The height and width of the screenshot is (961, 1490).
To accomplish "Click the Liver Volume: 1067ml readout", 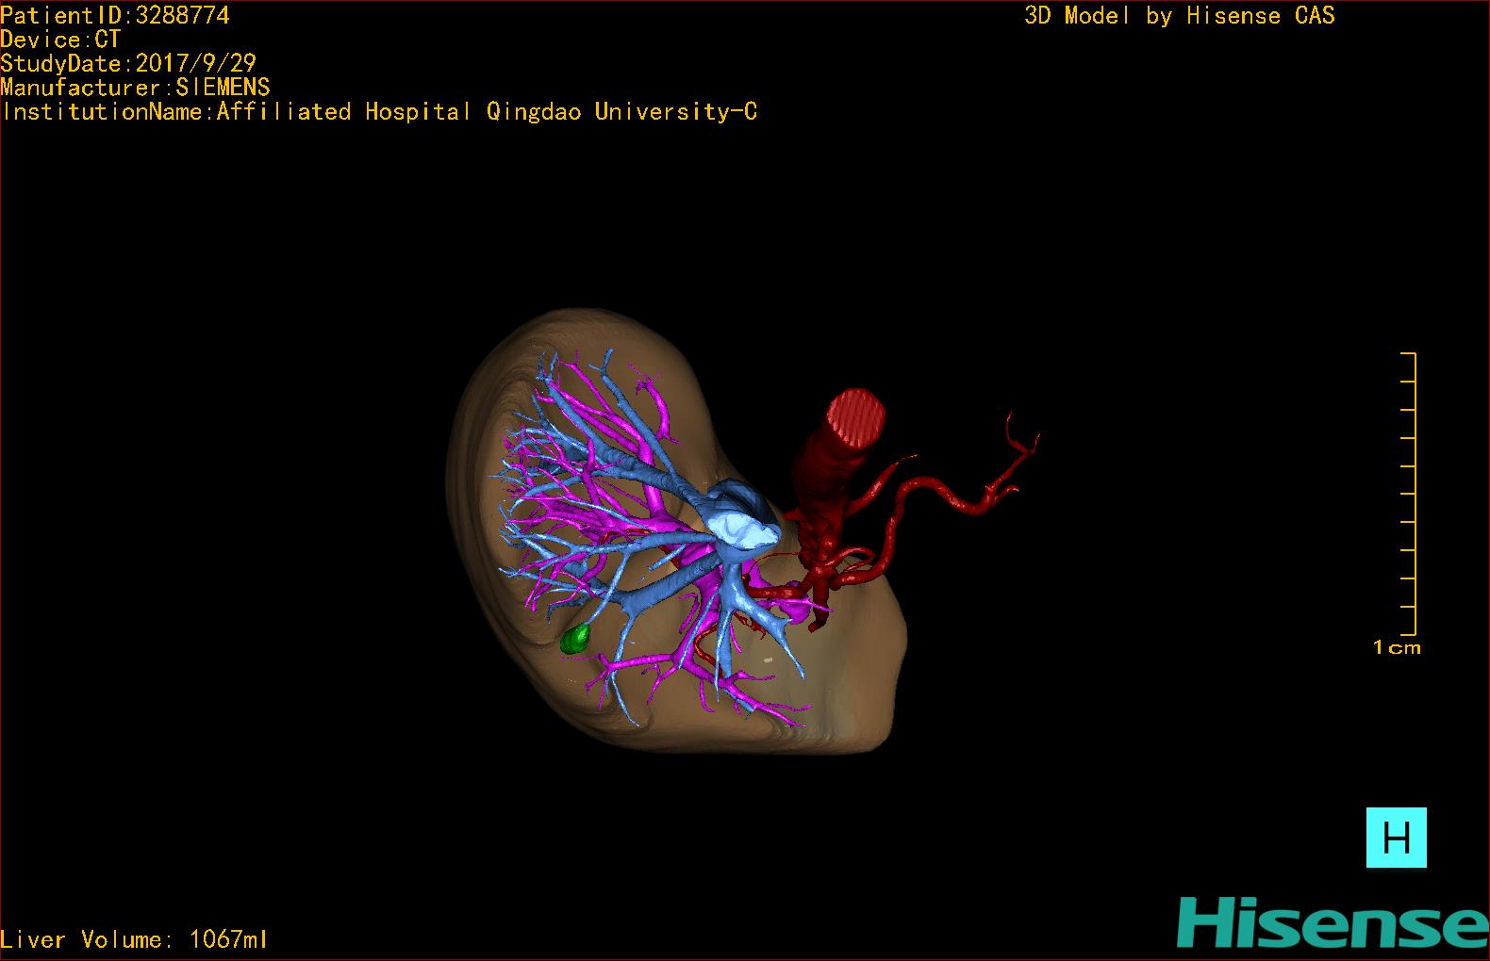I will [134, 939].
